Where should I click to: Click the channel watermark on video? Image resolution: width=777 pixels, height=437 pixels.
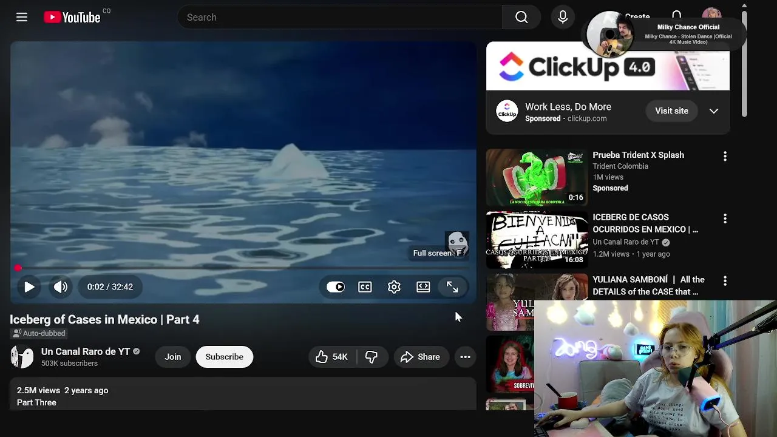point(456,242)
